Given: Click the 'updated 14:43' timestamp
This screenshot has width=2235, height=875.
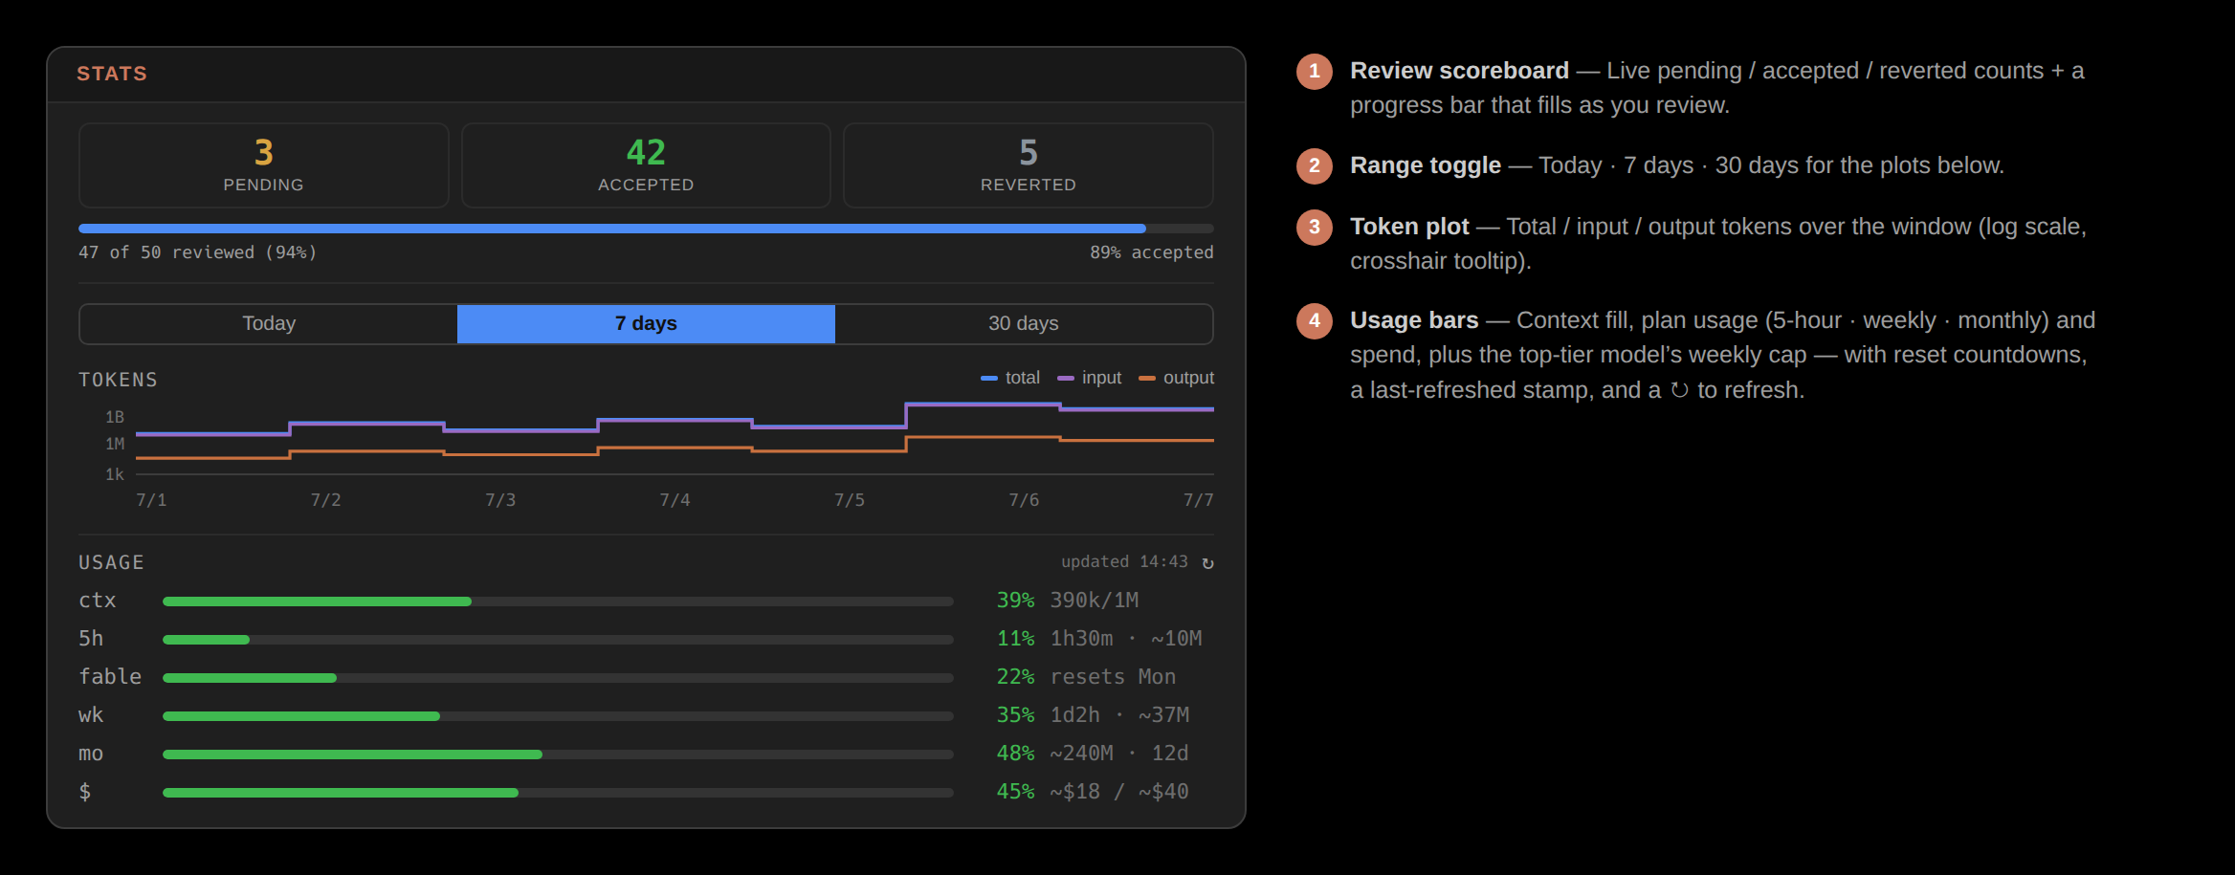Looking at the screenshot, I should point(1124,562).
